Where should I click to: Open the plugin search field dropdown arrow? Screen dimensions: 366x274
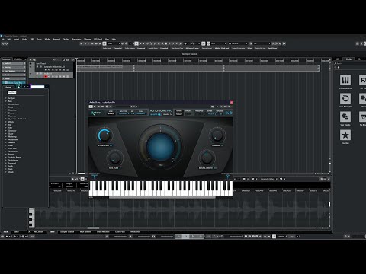click(47, 87)
